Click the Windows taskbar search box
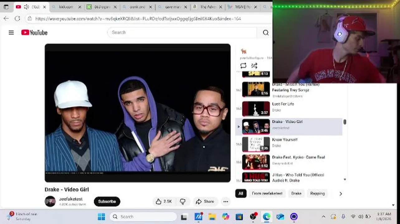The height and width of the screenshot is (224, 400). [143, 217]
